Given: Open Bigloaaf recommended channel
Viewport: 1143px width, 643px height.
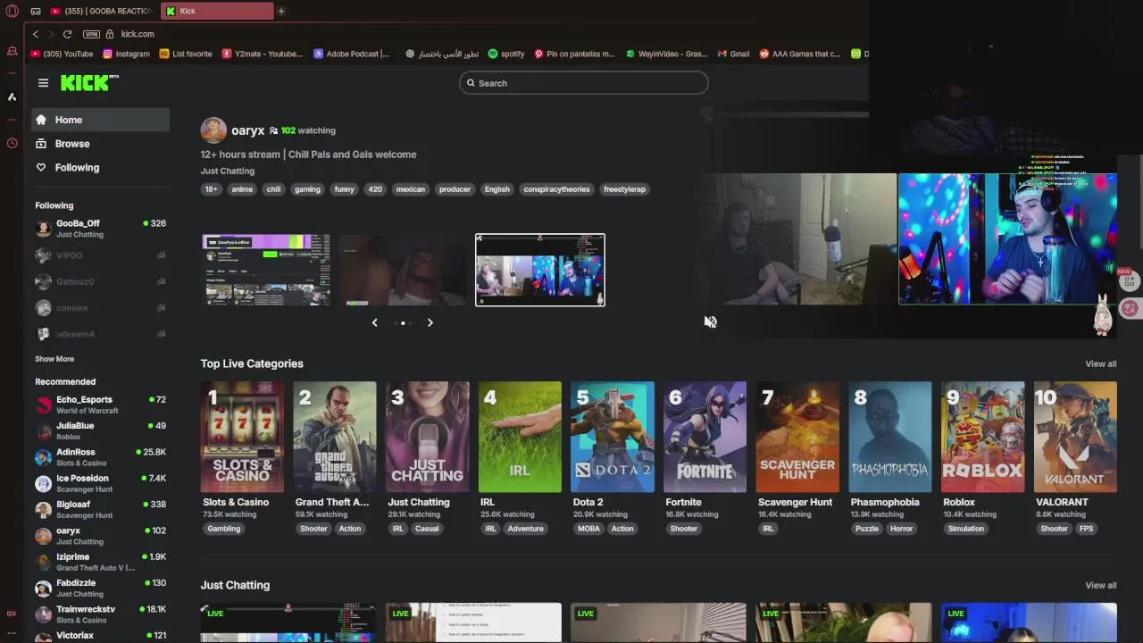Looking at the screenshot, I should (100, 509).
